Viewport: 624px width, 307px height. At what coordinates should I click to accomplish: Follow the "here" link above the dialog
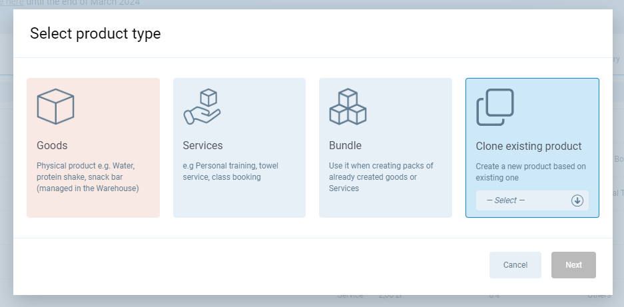coord(15,3)
